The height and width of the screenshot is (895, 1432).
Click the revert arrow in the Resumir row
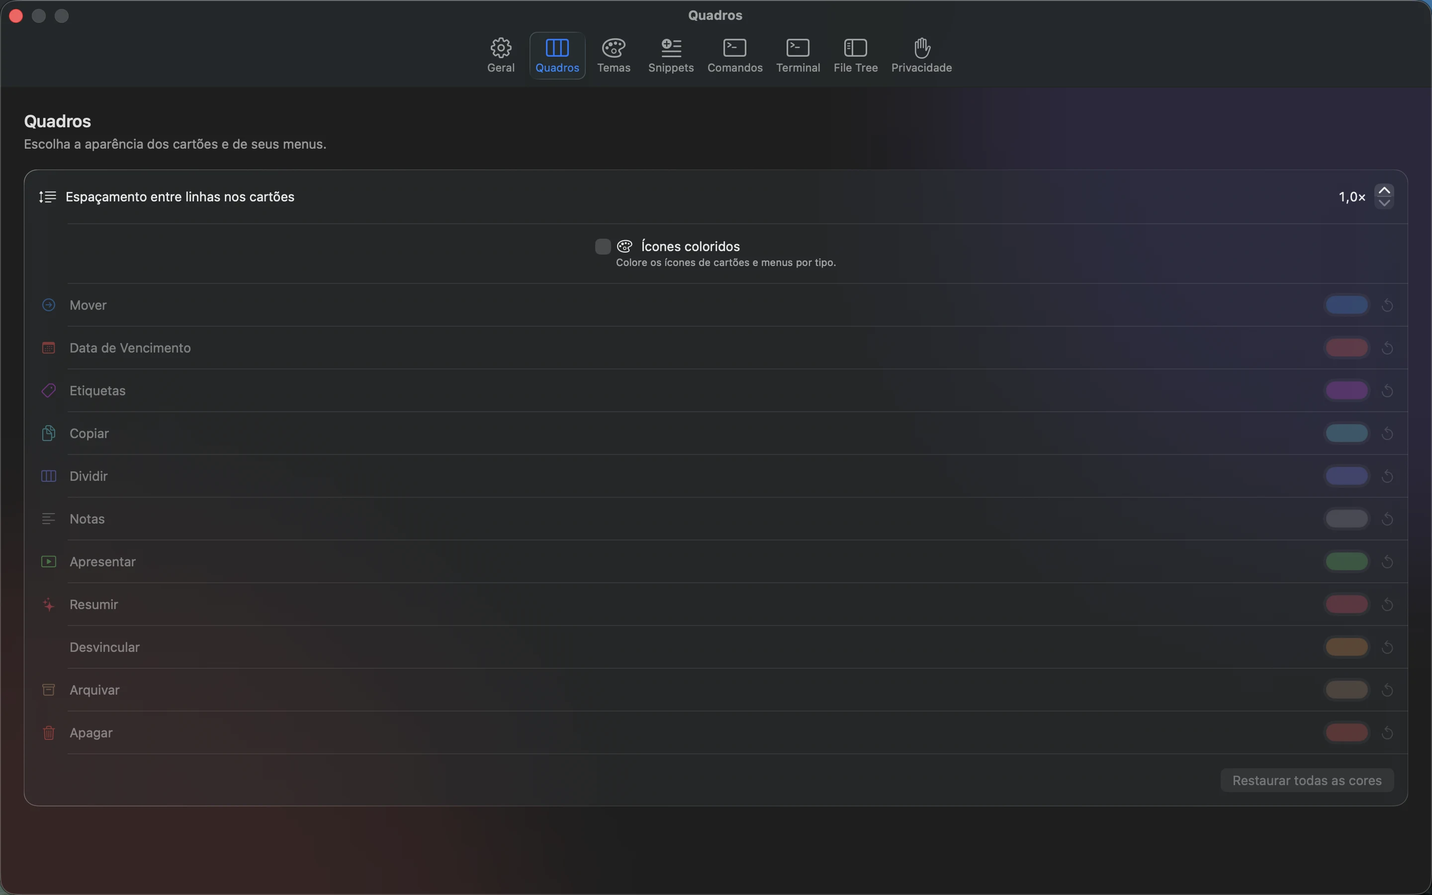tap(1387, 604)
